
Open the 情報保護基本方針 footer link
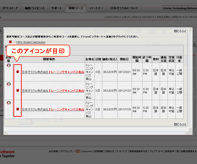[139, 152]
